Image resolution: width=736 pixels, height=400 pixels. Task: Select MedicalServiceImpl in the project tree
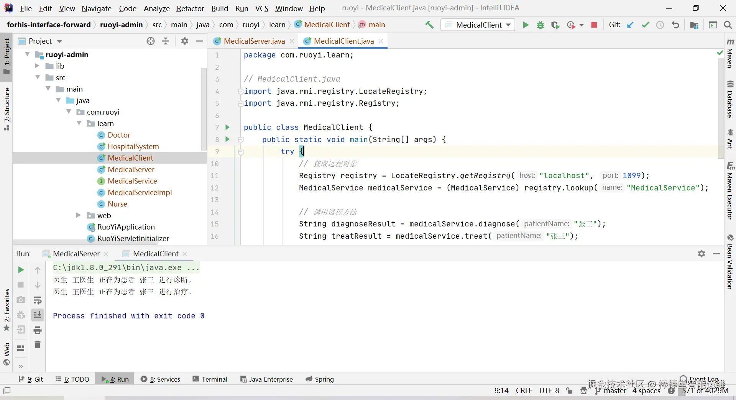[x=140, y=192]
